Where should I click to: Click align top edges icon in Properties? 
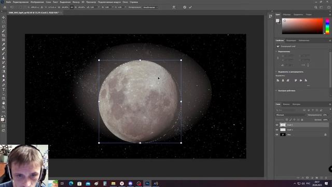point(296,81)
